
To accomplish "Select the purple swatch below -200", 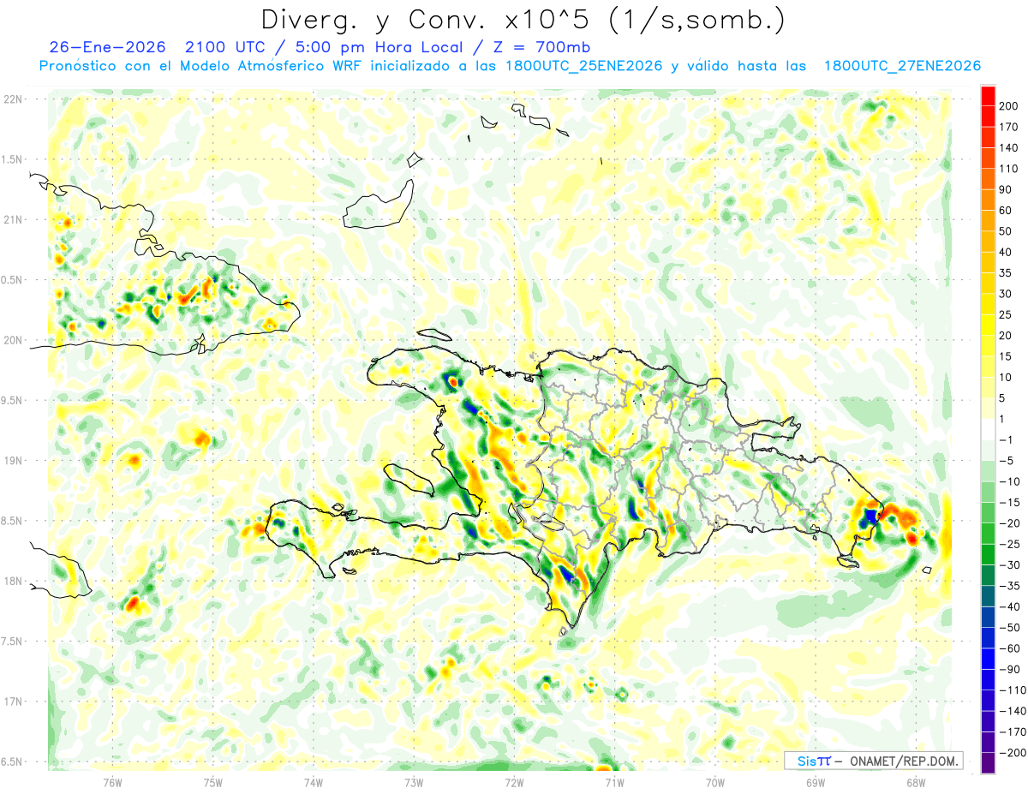I will (988, 762).
